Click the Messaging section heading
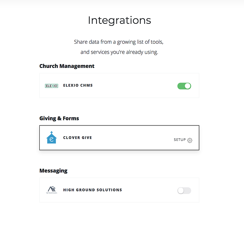Screen dimensions: 244x233 53,171
